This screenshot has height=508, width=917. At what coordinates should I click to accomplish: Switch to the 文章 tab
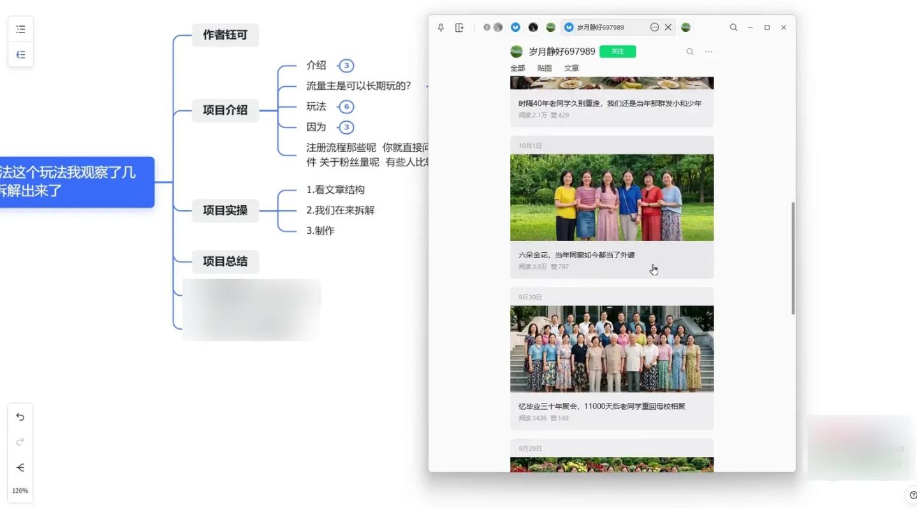point(571,68)
